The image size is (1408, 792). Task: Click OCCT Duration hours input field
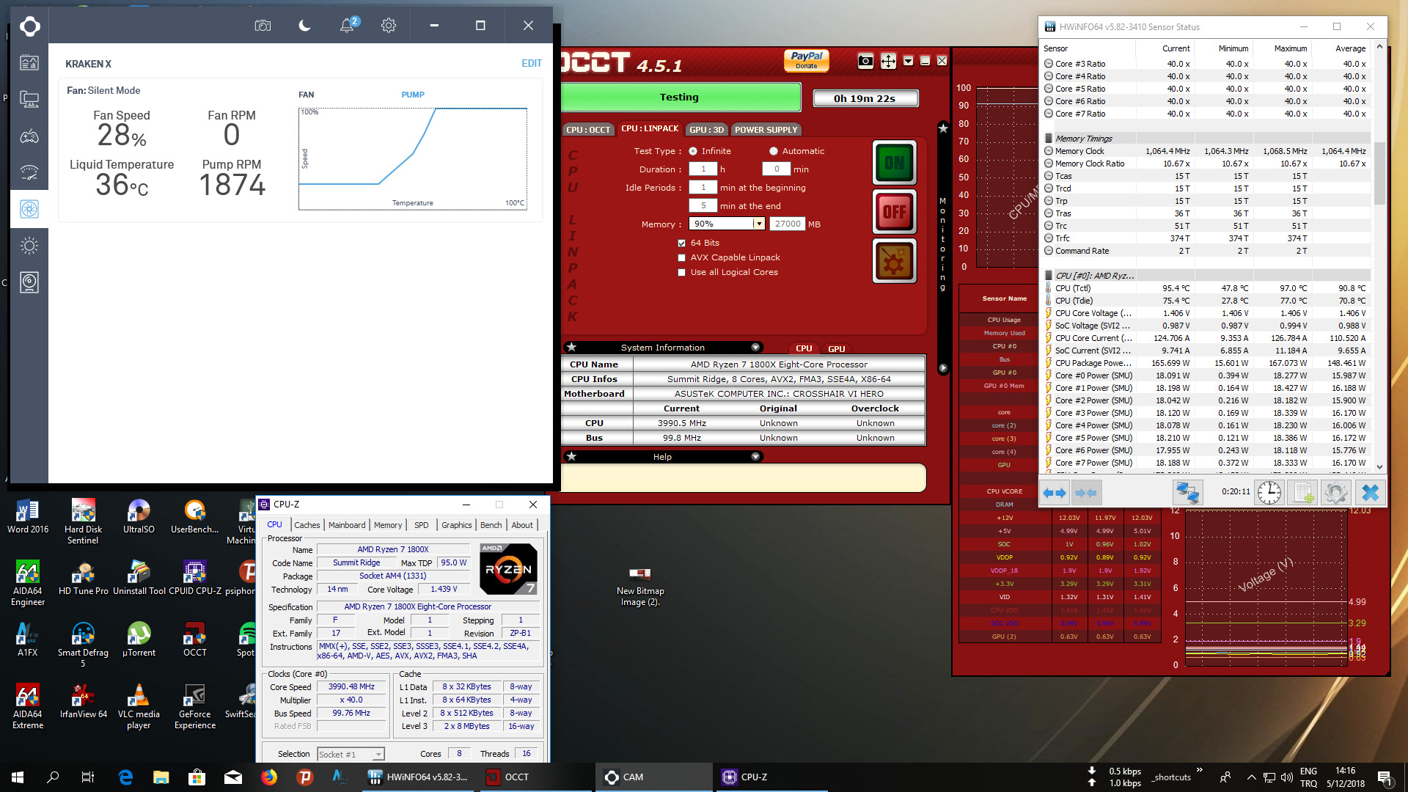(703, 169)
